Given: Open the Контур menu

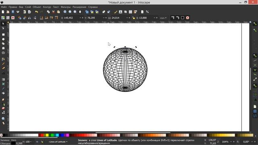Looking at the screenshot, I should coord(47,7).
